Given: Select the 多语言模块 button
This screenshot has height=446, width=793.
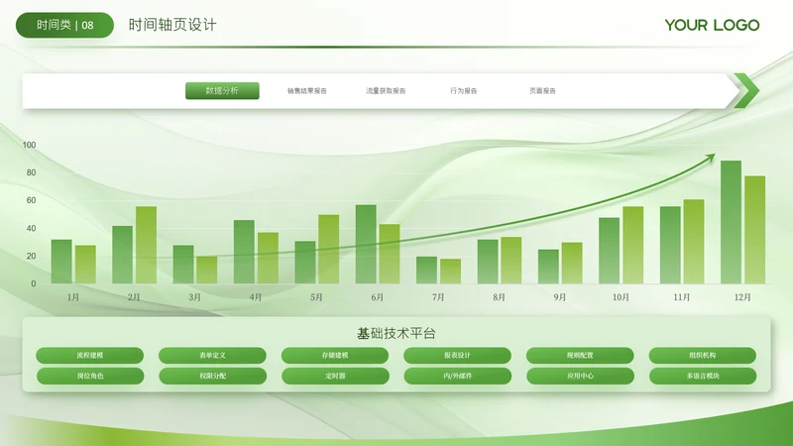Looking at the screenshot, I should click(702, 377).
